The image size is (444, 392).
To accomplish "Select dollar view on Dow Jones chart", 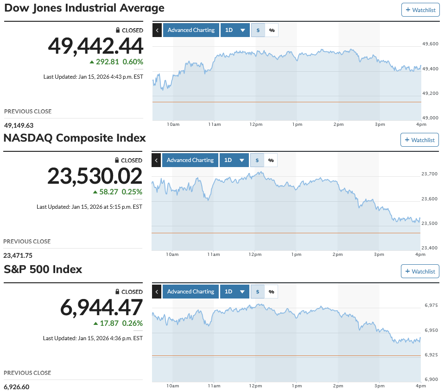I will tap(258, 30).
